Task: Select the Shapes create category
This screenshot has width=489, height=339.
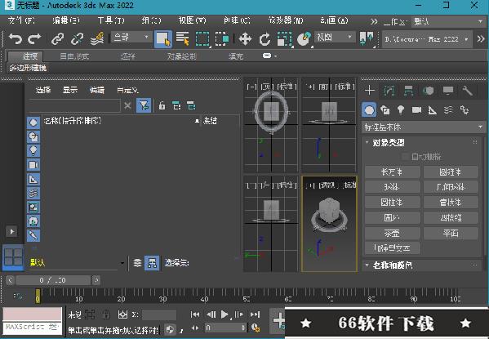Action: [x=385, y=110]
